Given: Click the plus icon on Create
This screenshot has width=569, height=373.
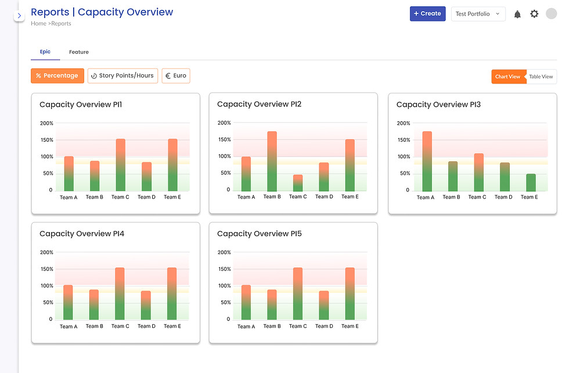Looking at the screenshot, I should [x=416, y=13].
